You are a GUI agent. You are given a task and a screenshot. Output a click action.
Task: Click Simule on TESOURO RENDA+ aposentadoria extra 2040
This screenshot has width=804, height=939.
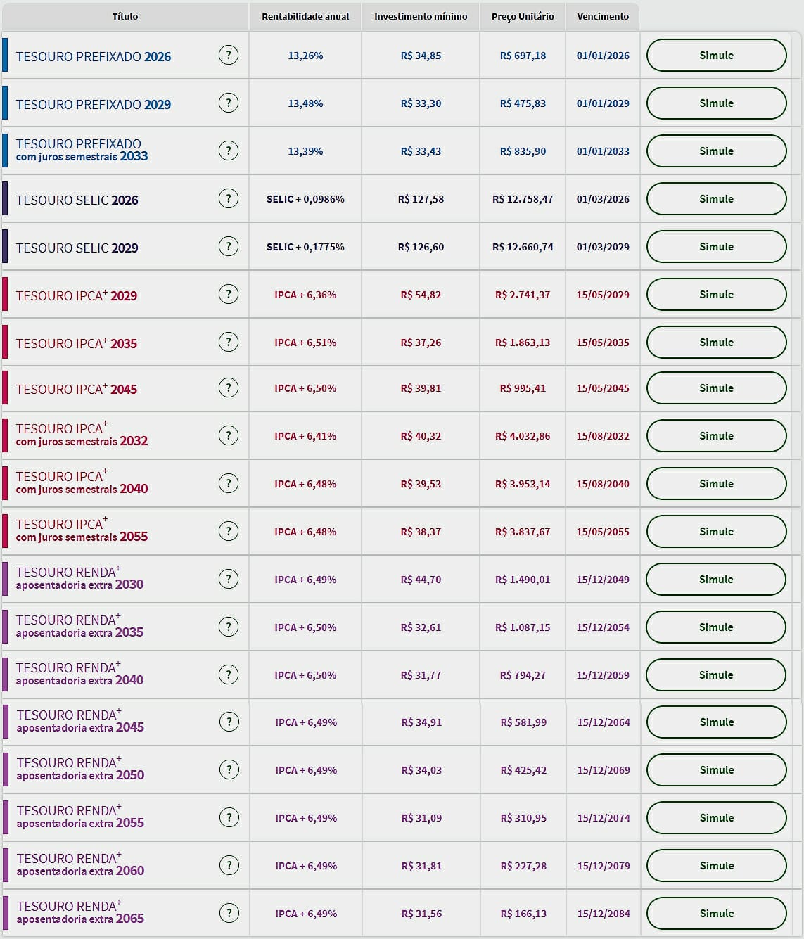click(x=716, y=675)
